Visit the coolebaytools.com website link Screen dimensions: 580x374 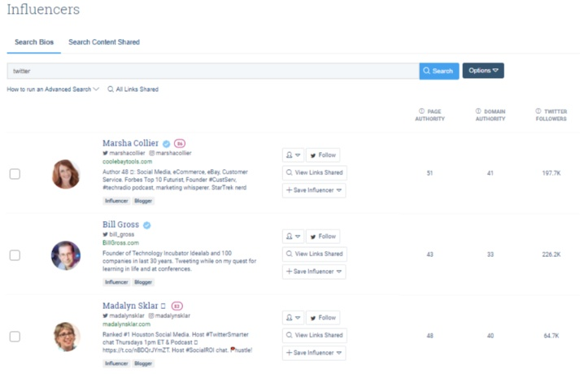pos(127,162)
